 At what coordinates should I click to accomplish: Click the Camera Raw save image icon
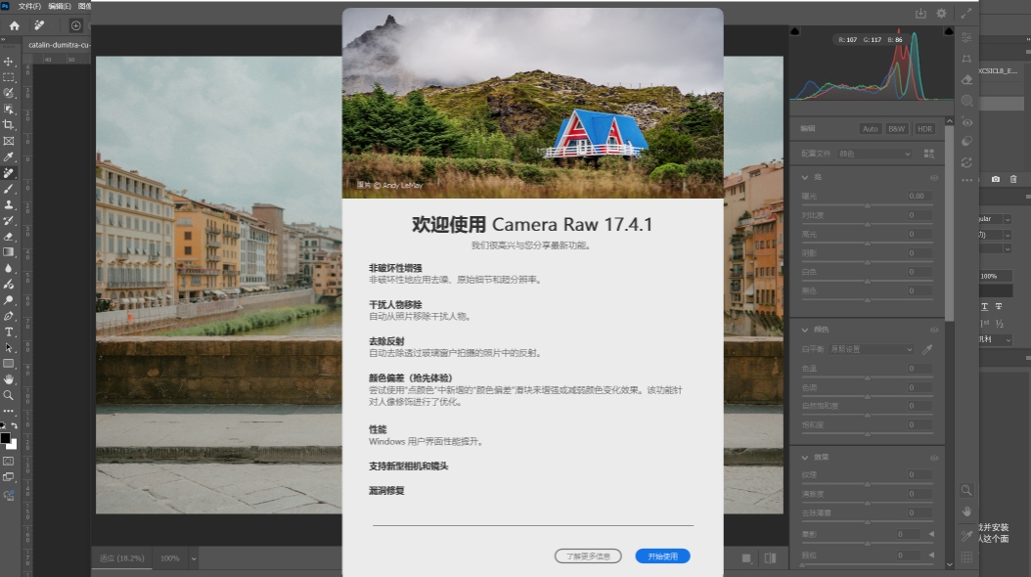[920, 13]
